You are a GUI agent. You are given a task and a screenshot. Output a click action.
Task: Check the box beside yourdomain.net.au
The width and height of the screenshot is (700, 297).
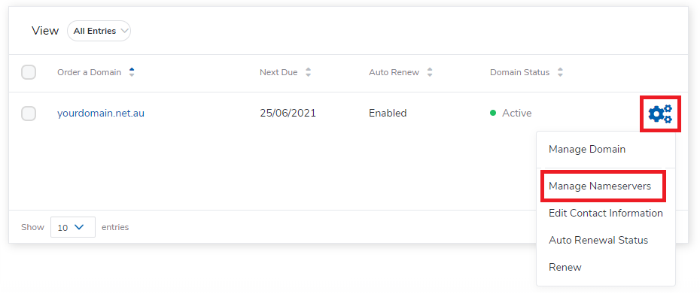pos(29,114)
